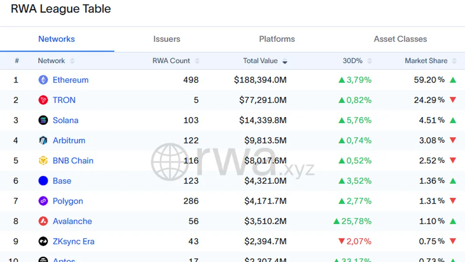Open the Solana network link
The height and width of the screenshot is (262, 465).
(x=65, y=120)
